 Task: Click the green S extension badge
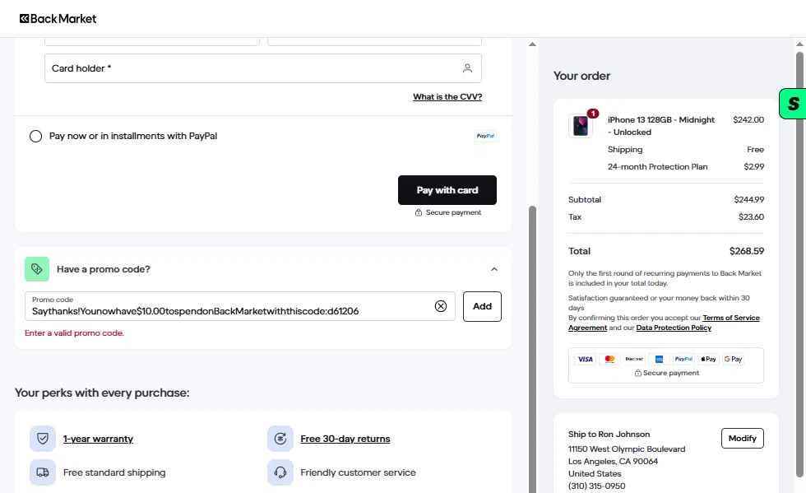[x=793, y=104]
